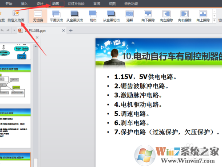Select the text bullet slide thumbnail
The height and width of the screenshot is (167, 222).
point(15,128)
